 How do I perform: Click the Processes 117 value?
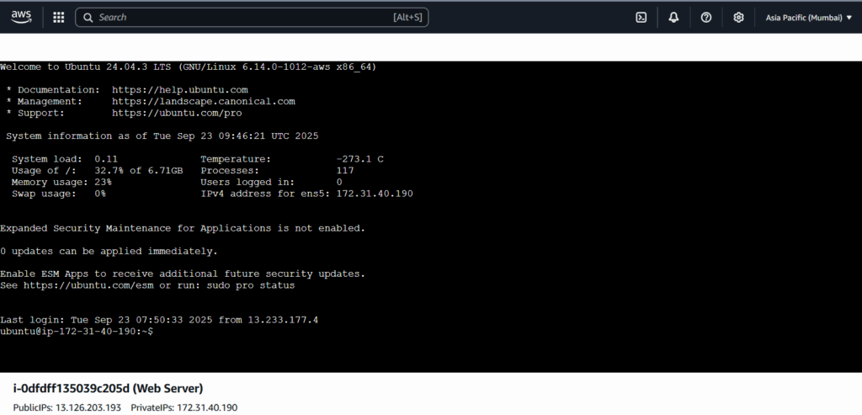click(x=345, y=171)
